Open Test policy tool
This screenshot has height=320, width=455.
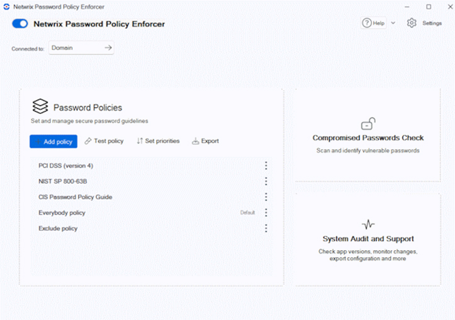(104, 141)
